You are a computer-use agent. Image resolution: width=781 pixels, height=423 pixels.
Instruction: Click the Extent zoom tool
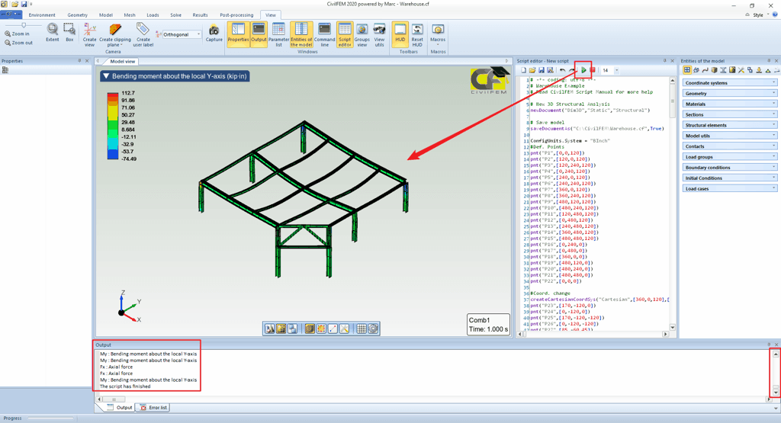[53, 33]
